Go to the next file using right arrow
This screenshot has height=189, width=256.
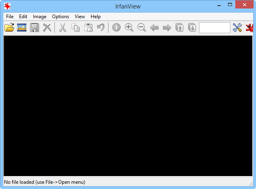pos(167,28)
